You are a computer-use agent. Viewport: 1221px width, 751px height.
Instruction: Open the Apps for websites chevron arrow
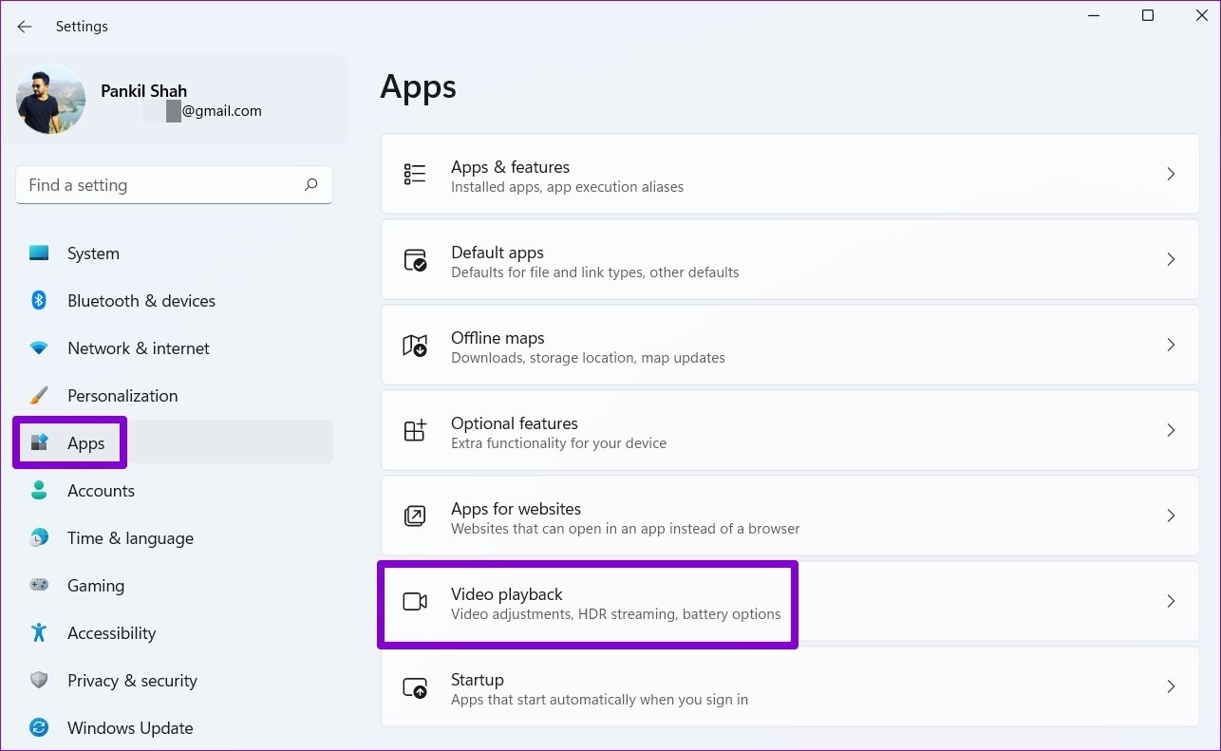[1171, 516]
